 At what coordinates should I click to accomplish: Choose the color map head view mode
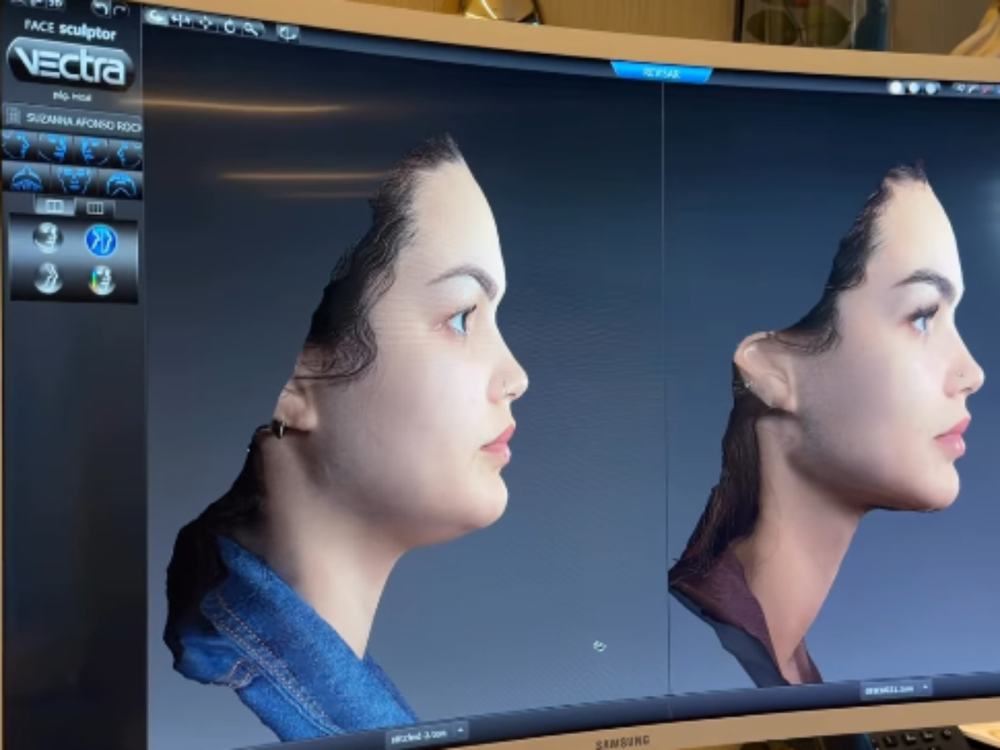[x=102, y=280]
